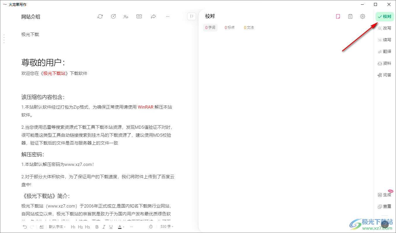396x233 pixels.
Task: Open the 生成 AI generation tool
Action: pyautogui.click(x=385, y=195)
